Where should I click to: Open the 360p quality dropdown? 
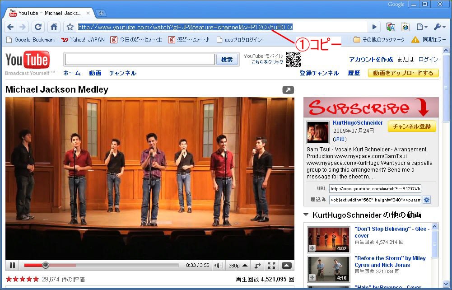pos(238,266)
